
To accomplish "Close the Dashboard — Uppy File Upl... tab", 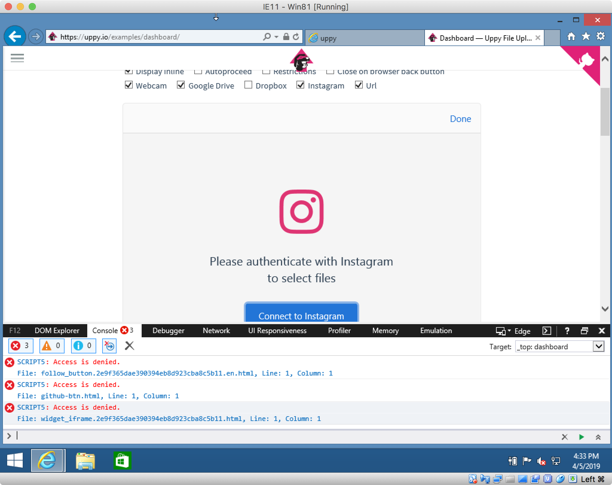I will click(x=538, y=38).
